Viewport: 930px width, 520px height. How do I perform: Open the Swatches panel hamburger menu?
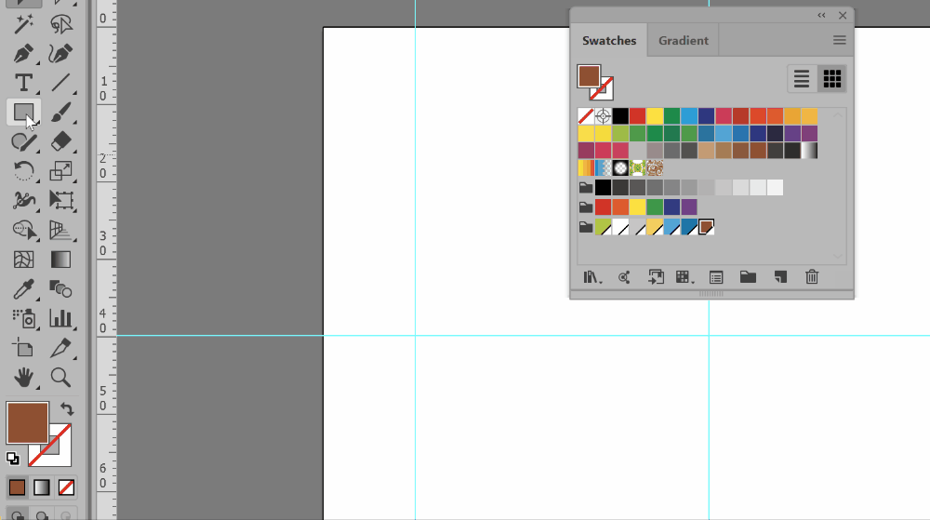click(839, 40)
